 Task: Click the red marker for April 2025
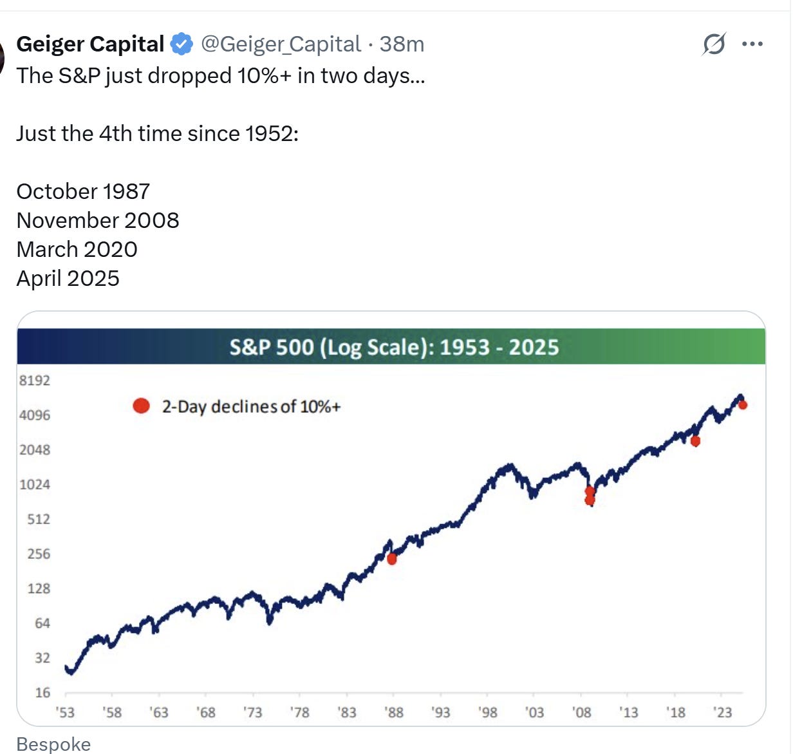point(744,405)
